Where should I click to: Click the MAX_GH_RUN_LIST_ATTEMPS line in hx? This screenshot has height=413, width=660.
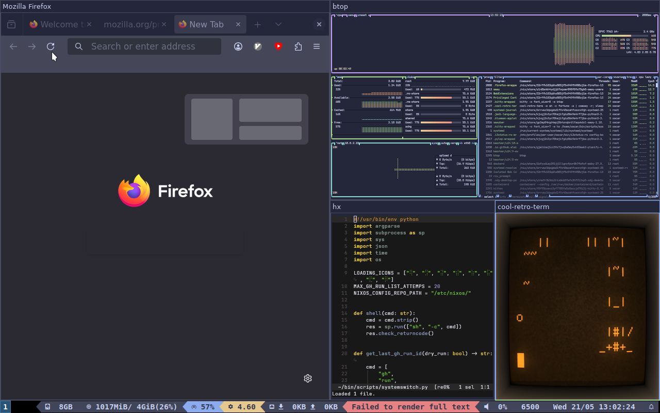point(397,287)
